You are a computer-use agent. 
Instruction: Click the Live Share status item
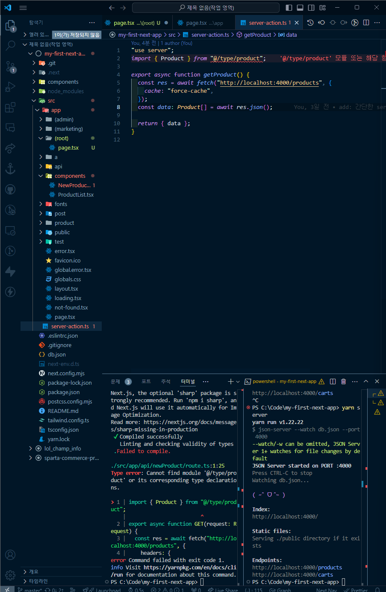click(x=223, y=590)
